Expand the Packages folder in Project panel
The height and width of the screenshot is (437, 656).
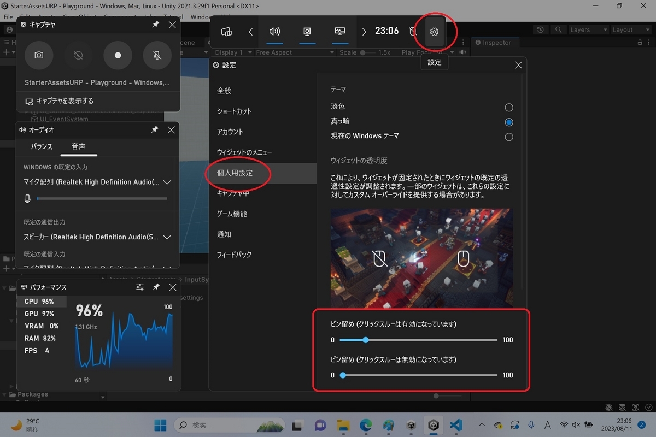click(x=5, y=394)
